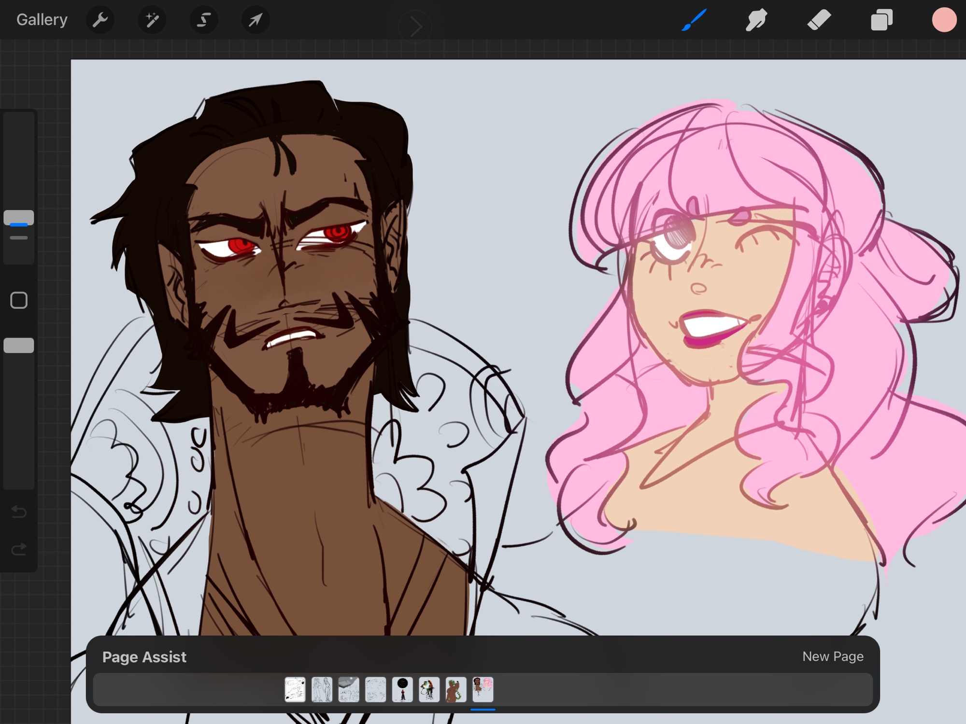This screenshot has height=724, width=966.
Task: Tap the redo arrow in sidebar
Action: (19, 549)
